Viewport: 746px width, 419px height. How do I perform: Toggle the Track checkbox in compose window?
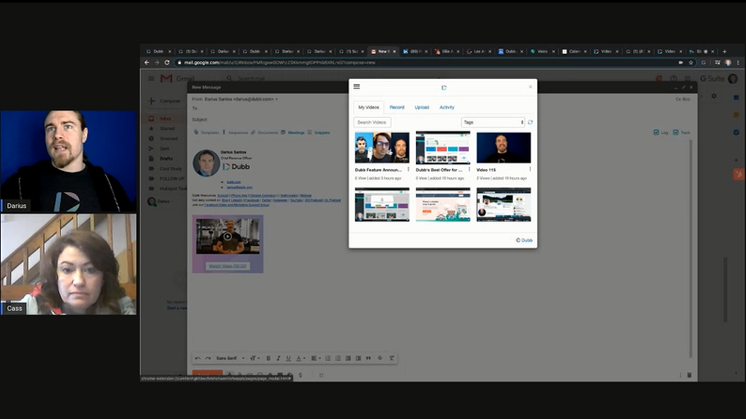676,133
